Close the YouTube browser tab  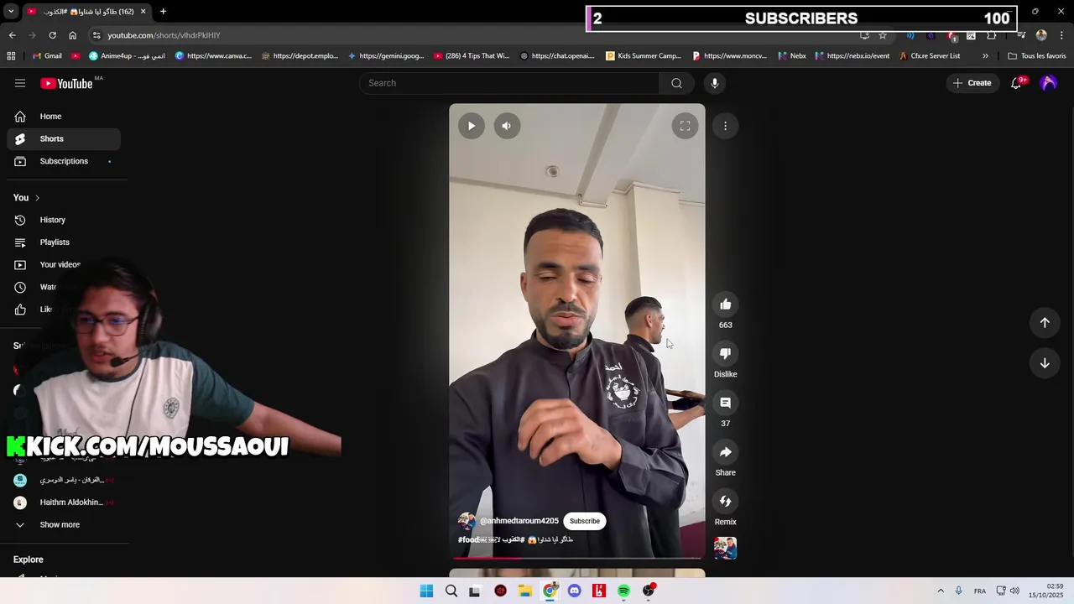(x=143, y=12)
